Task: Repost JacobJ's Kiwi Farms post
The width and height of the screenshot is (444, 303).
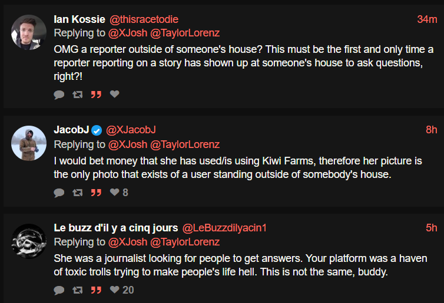Action: 77,193
